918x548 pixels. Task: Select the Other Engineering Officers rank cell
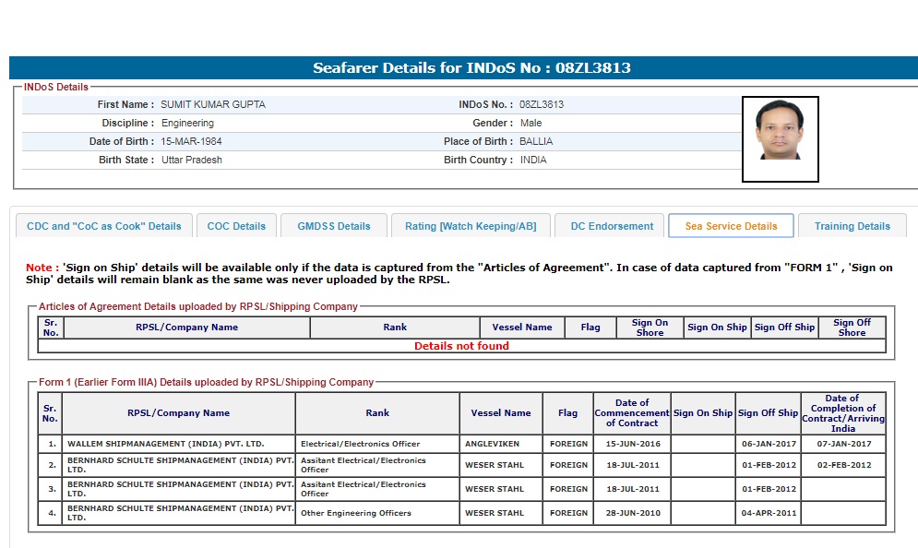pyautogui.click(x=377, y=513)
